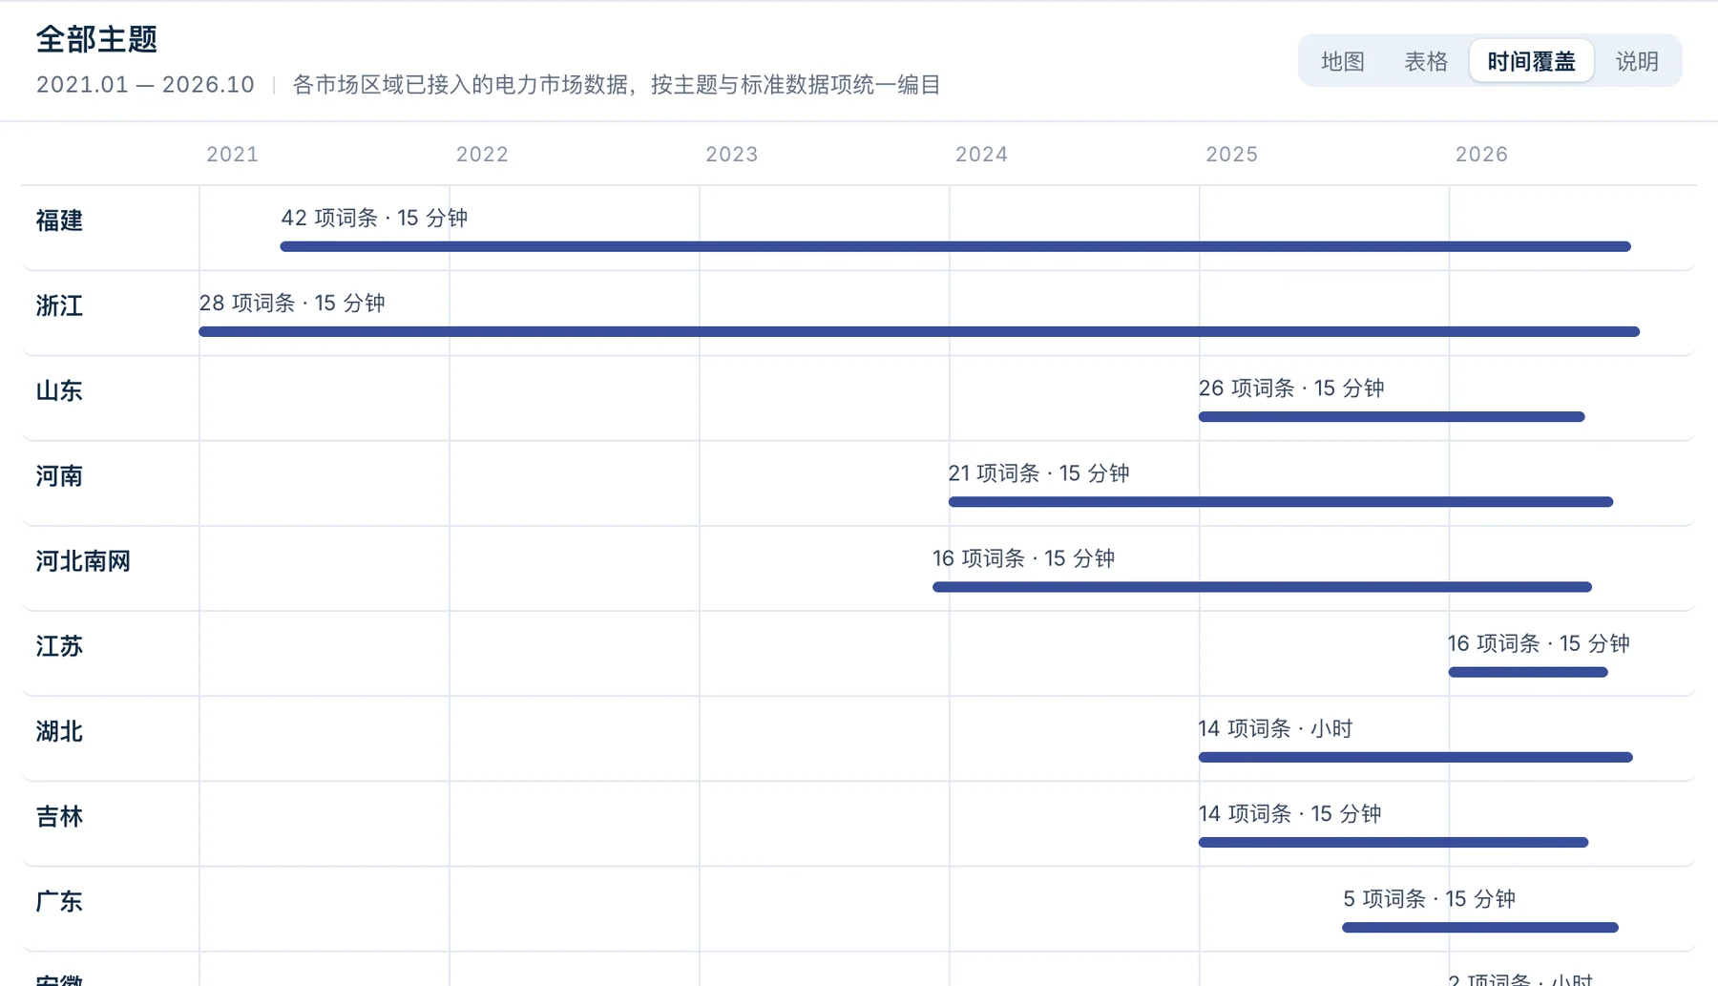Select the 河南 row label

click(59, 475)
